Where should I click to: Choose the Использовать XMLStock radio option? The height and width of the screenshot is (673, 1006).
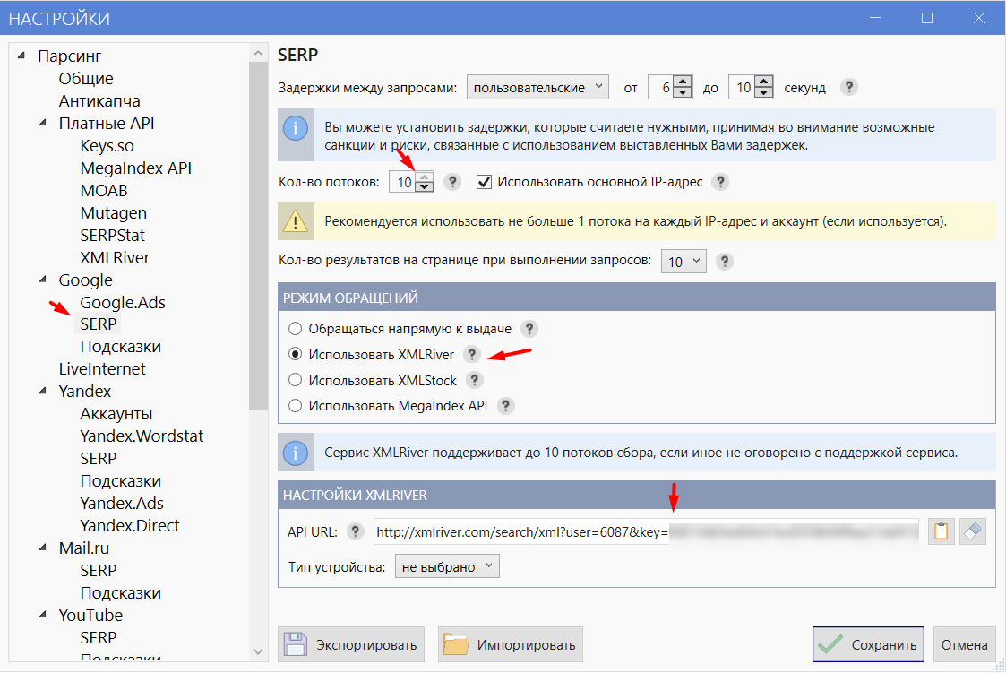(x=295, y=381)
